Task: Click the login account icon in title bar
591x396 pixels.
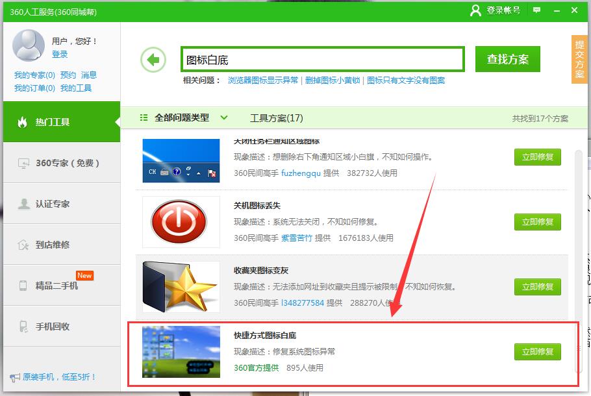Action: (x=476, y=10)
